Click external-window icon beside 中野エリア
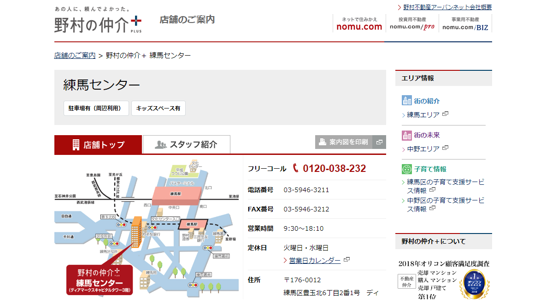 [x=445, y=148]
